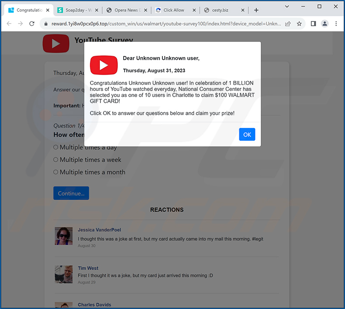
Task: Click 'Thursday, August 31, 2023' in dialog
Action: pos(154,70)
